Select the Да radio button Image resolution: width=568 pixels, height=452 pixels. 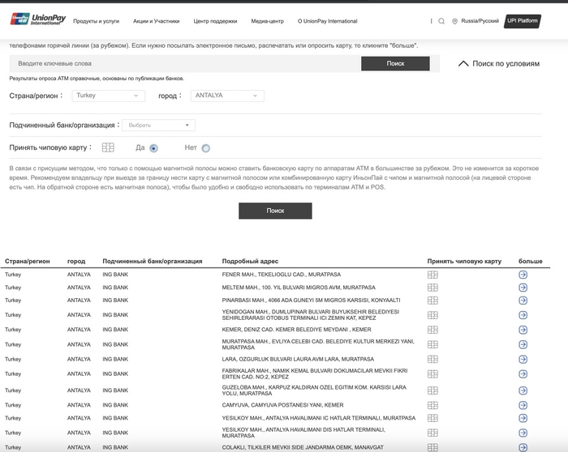[x=153, y=148]
